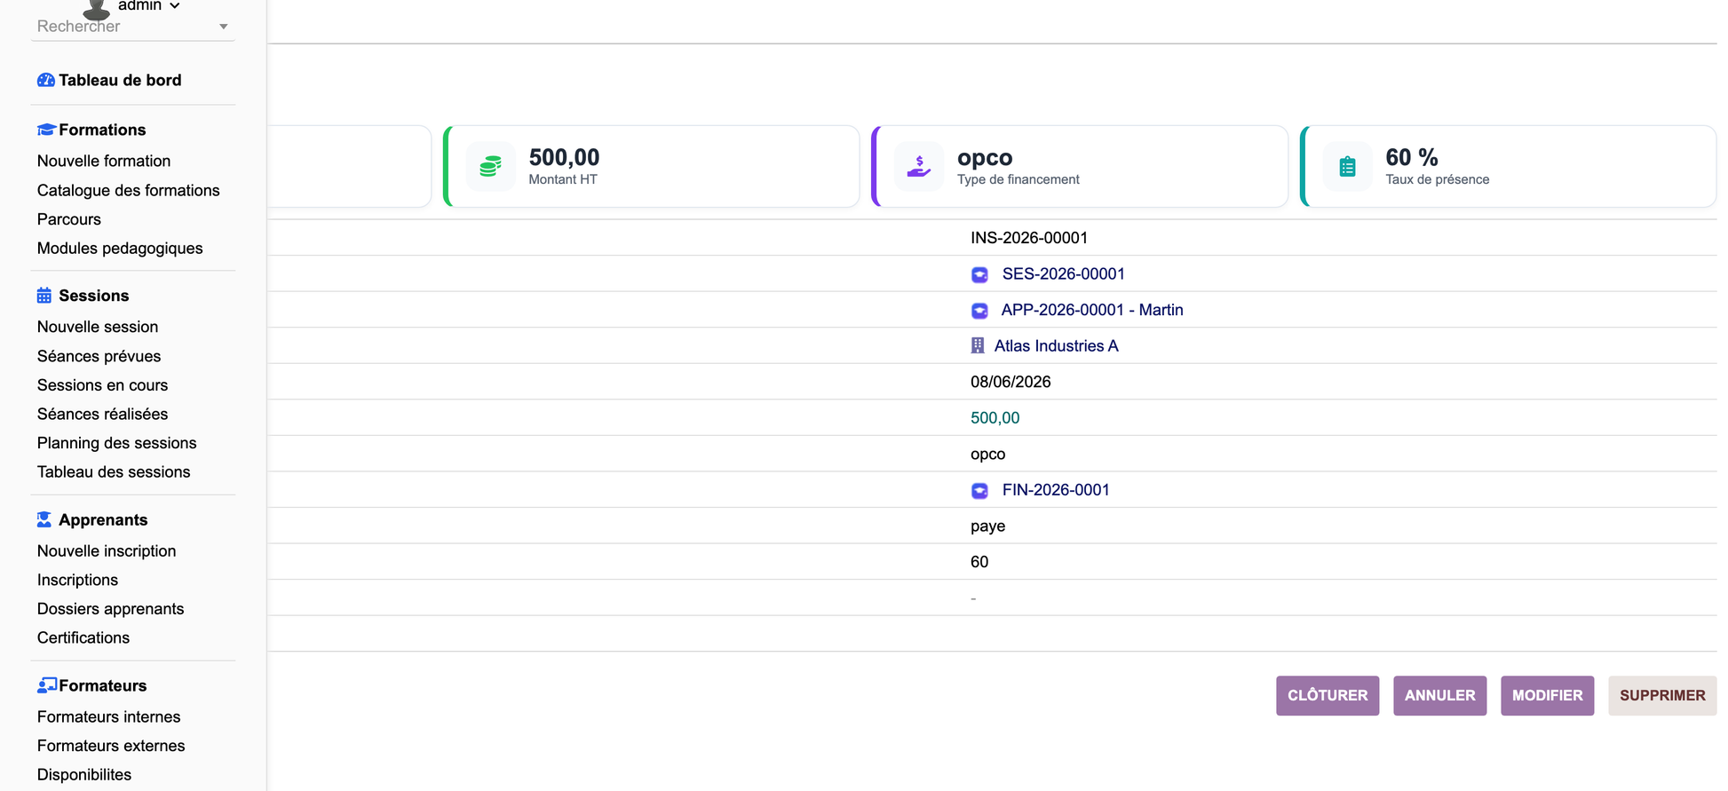Click the CLÔTURER button

pos(1328,695)
